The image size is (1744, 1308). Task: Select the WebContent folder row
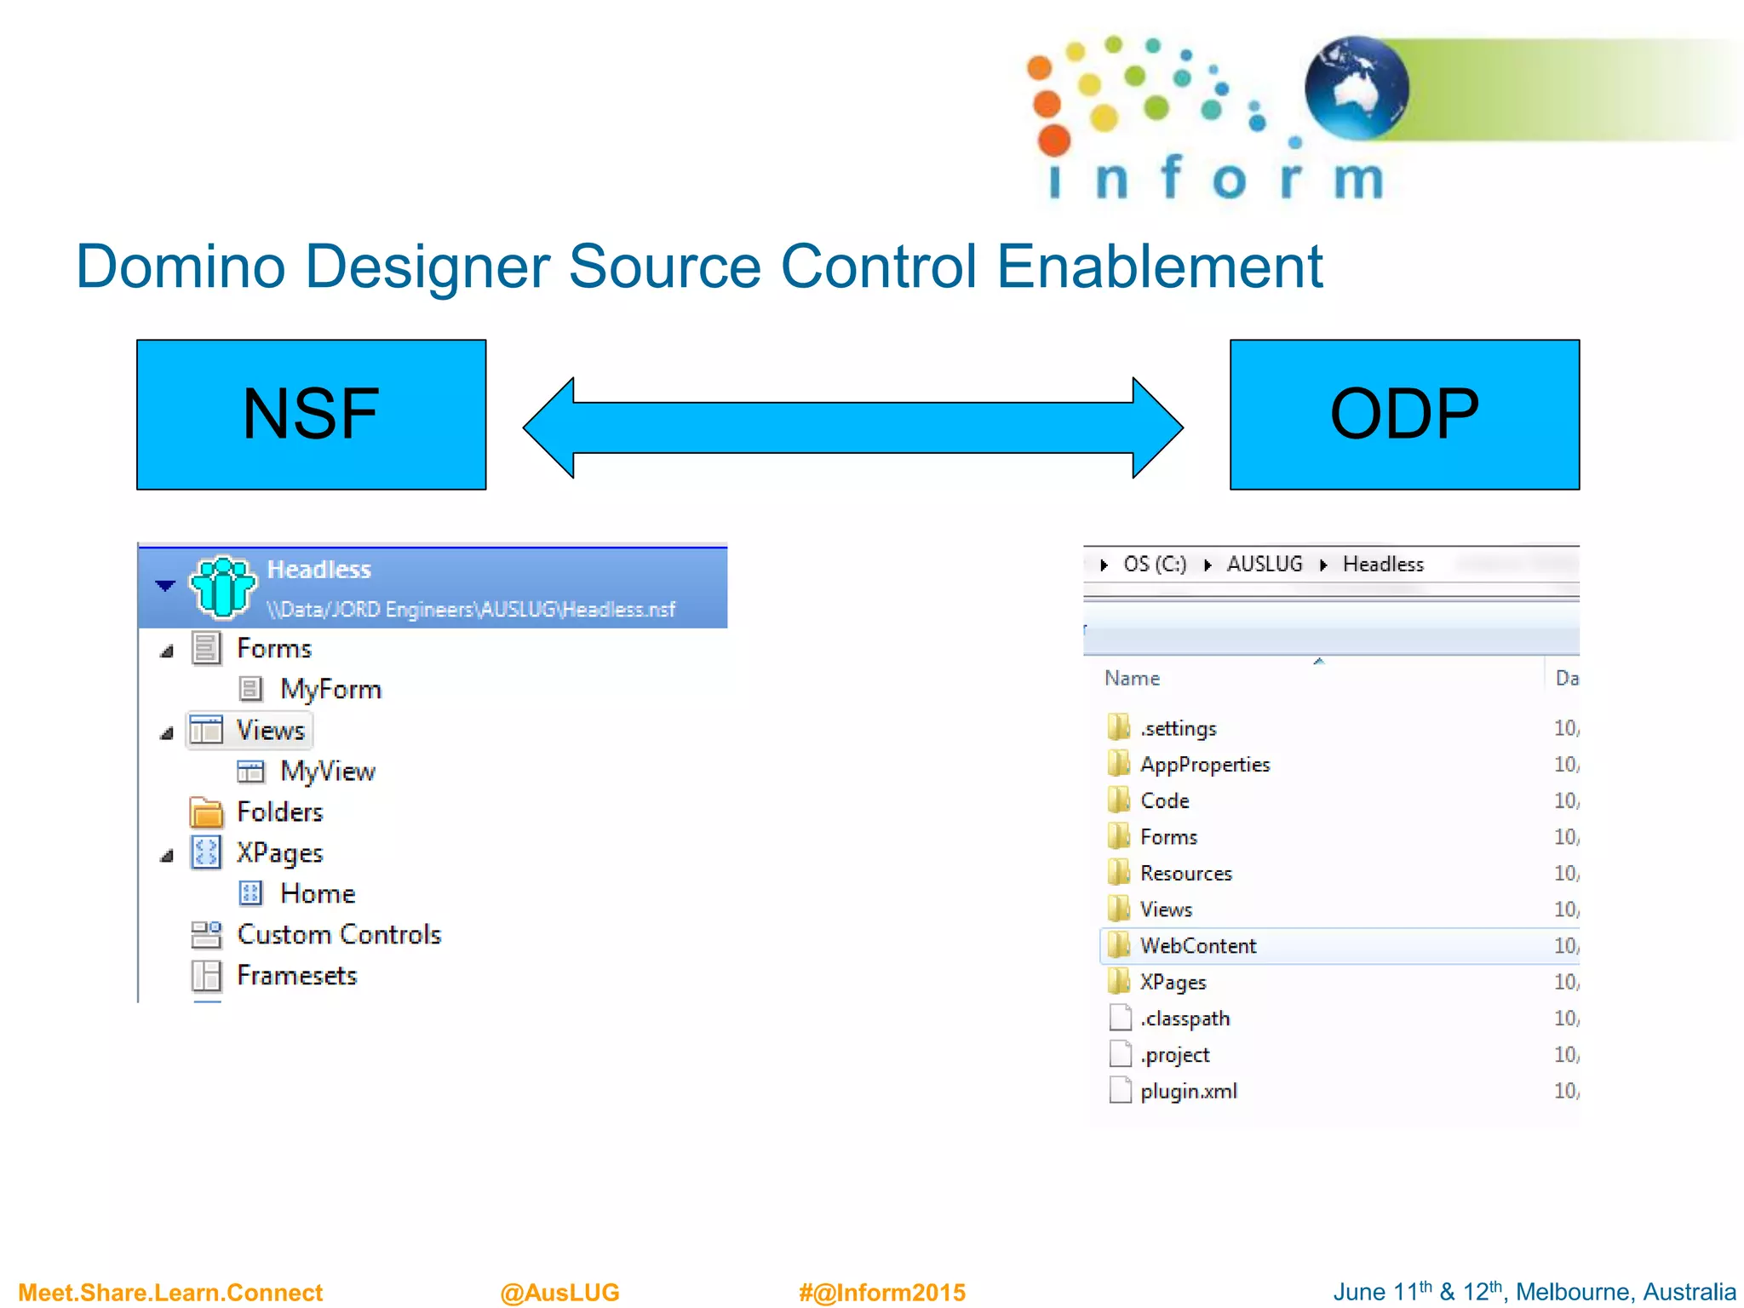click(x=1197, y=945)
